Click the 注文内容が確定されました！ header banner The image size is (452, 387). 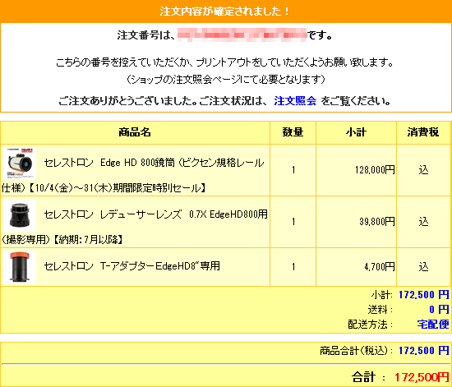point(226,12)
